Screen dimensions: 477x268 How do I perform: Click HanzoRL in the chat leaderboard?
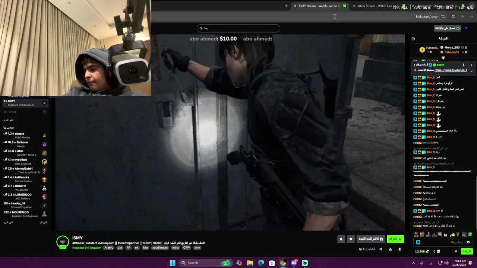click(432, 48)
